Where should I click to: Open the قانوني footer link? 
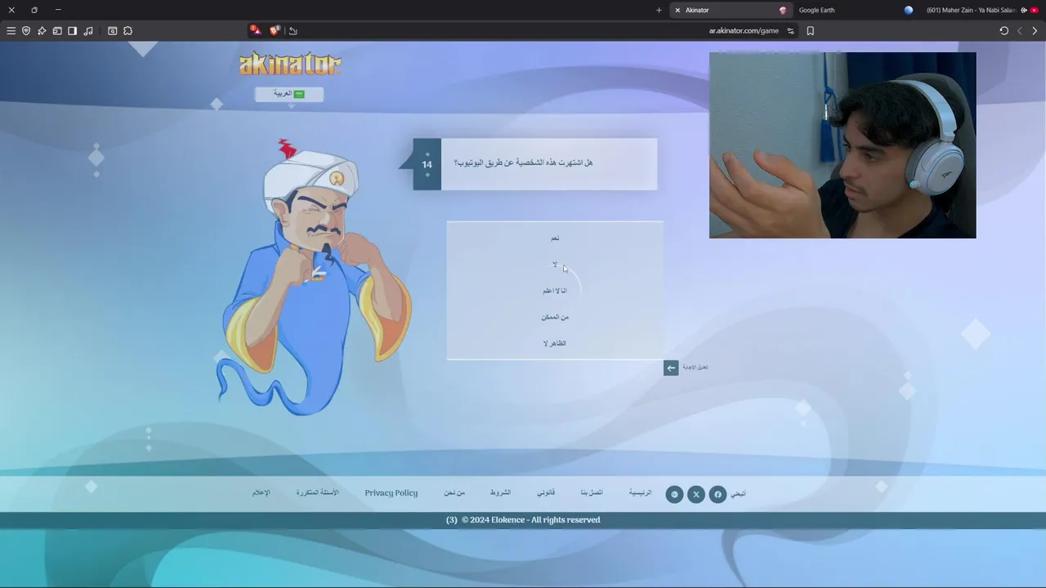[x=546, y=492]
